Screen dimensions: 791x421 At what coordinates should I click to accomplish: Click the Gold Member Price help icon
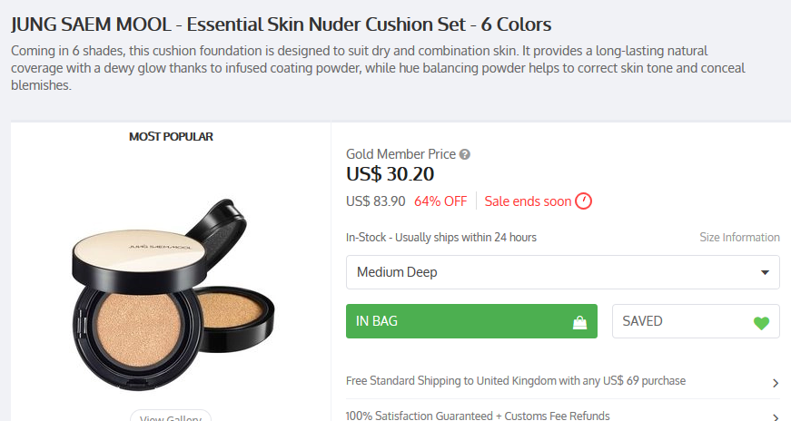click(x=465, y=154)
